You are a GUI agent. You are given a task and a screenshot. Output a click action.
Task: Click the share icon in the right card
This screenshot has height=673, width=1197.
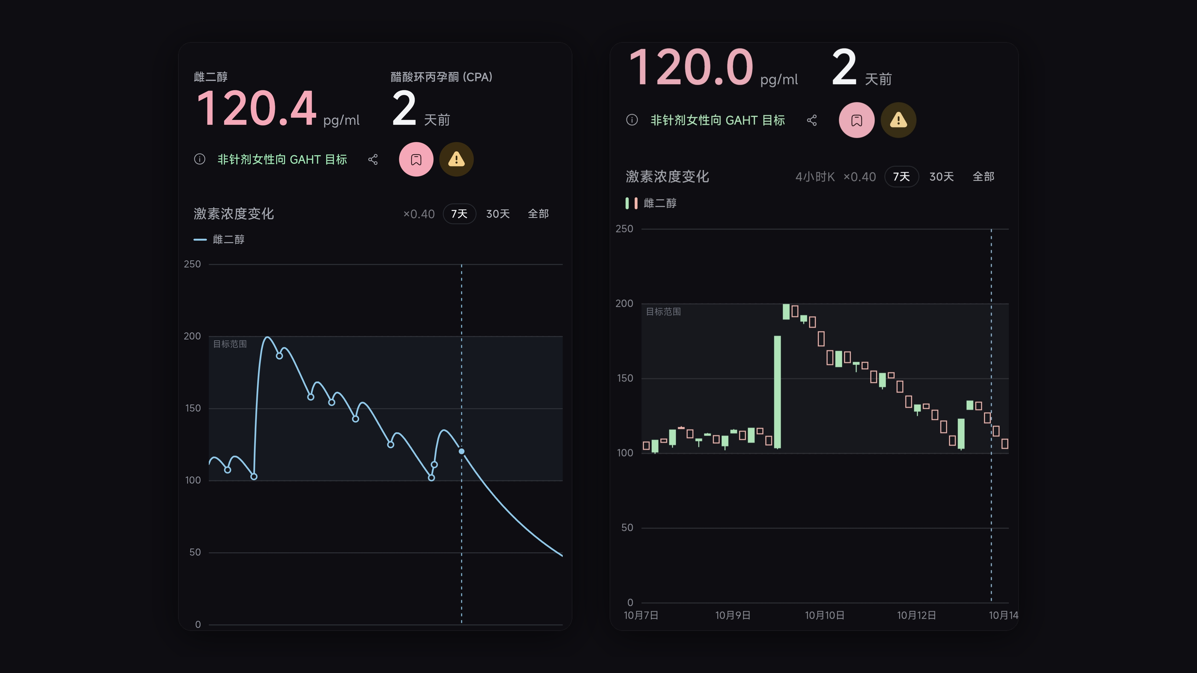[812, 120]
